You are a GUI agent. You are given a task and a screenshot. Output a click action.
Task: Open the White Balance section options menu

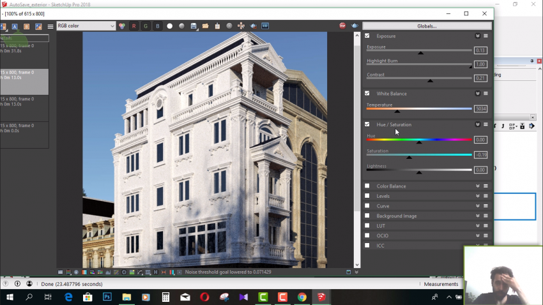[486, 93]
